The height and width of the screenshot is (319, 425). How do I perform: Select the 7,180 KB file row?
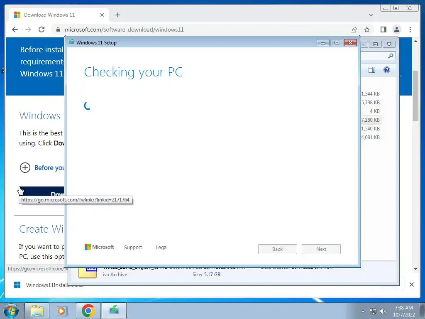[x=371, y=120]
